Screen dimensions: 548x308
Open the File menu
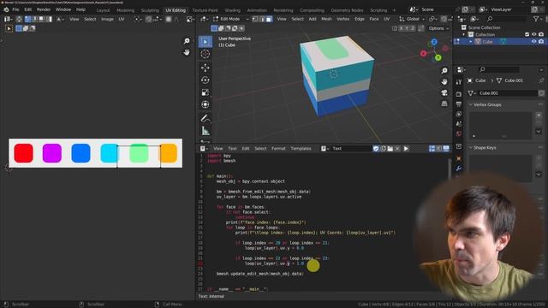15,9
